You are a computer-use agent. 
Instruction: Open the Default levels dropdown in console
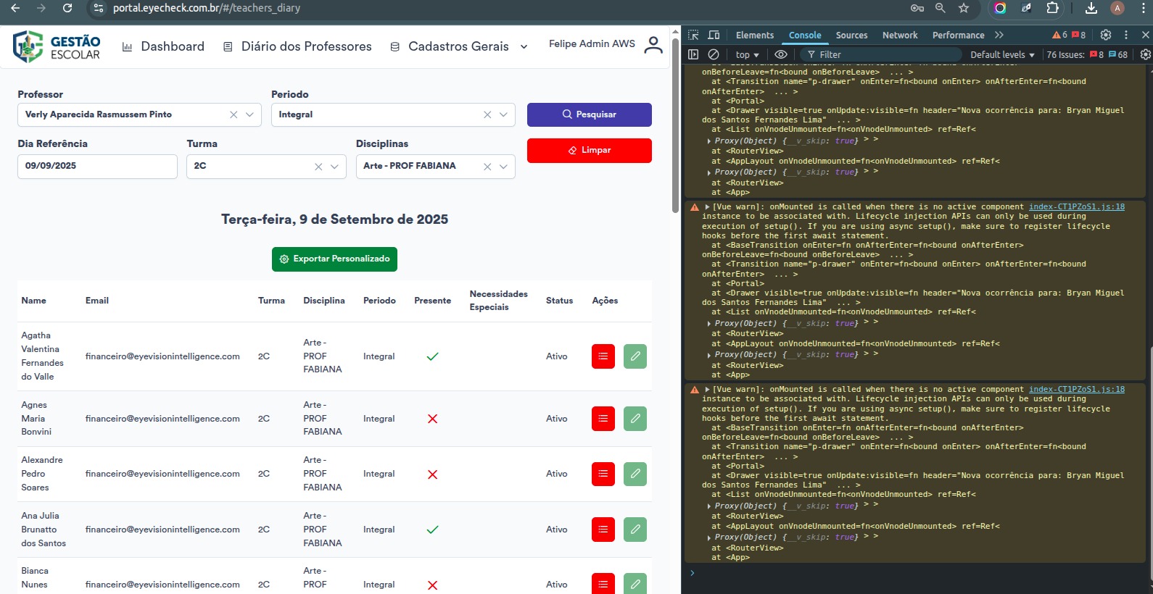(x=1001, y=54)
